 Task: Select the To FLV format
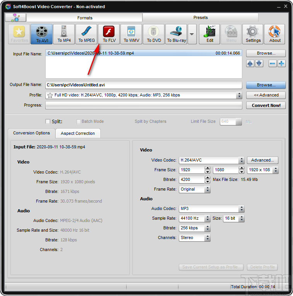109,34
